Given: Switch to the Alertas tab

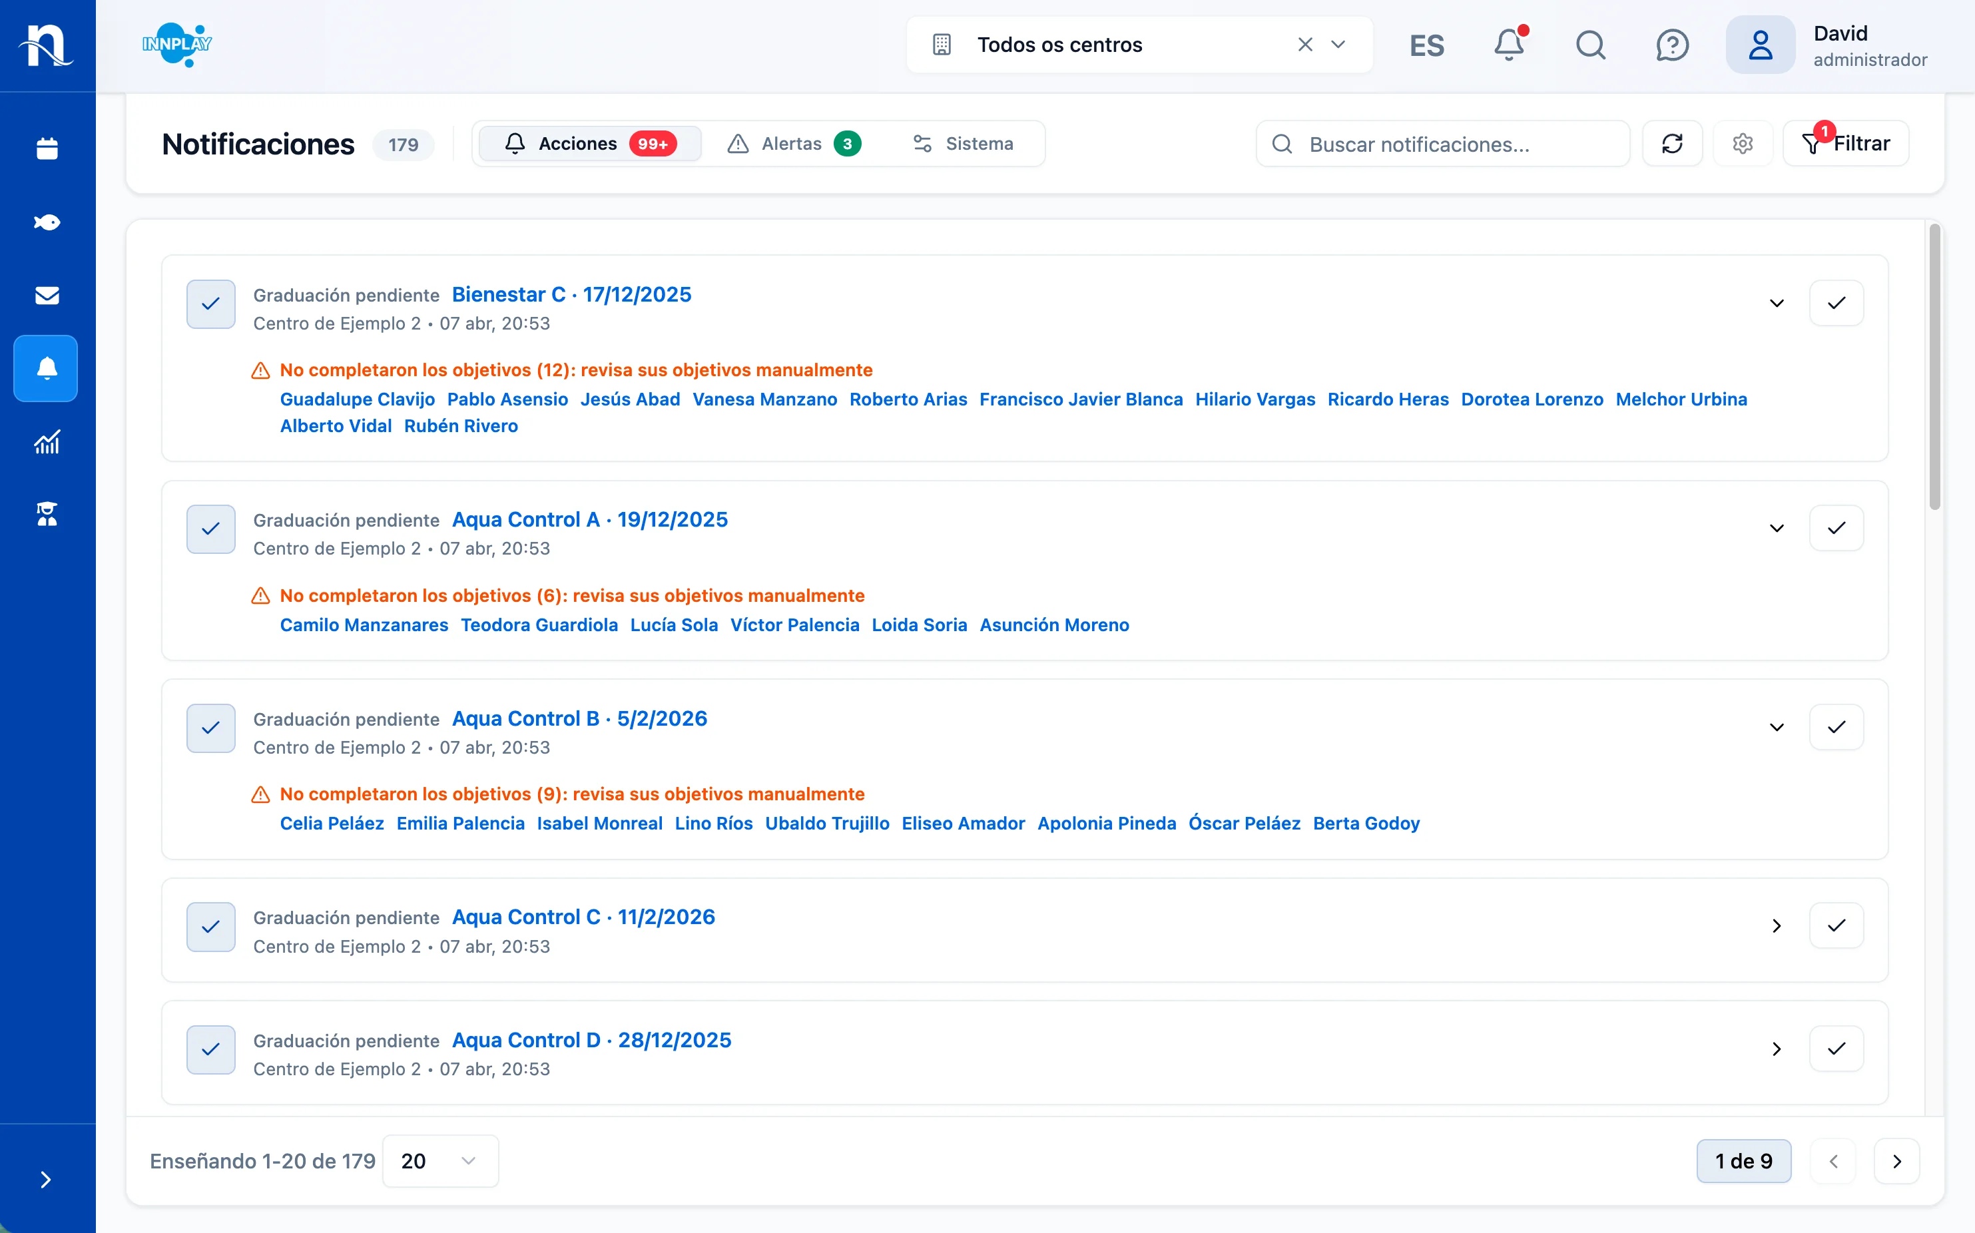Looking at the screenshot, I should click(792, 142).
